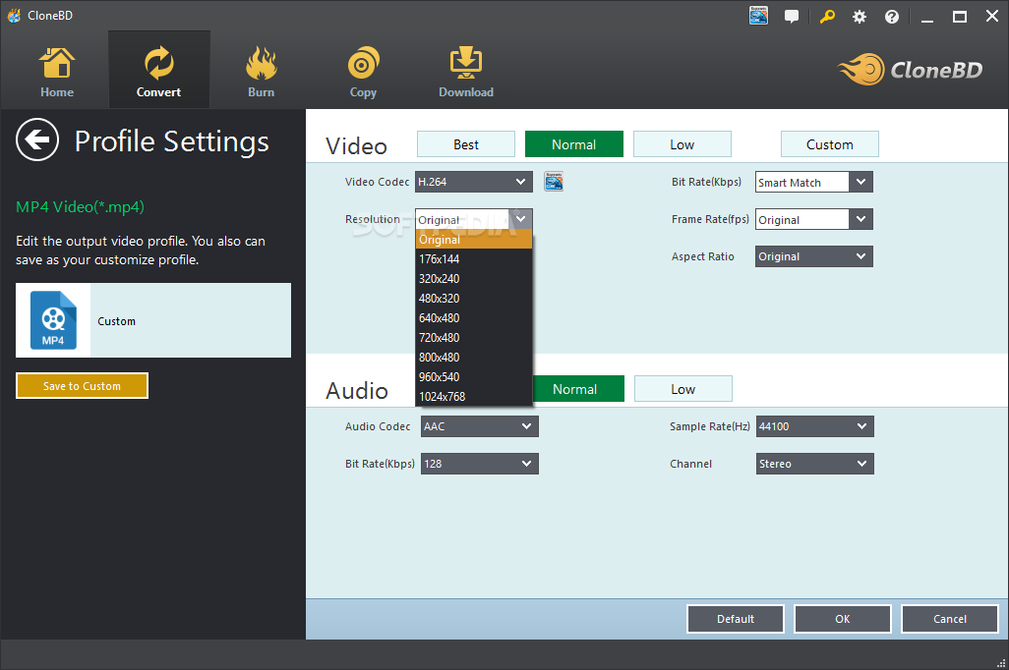
Task: Open the Frame Rate dropdown
Action: coord(861,219)
